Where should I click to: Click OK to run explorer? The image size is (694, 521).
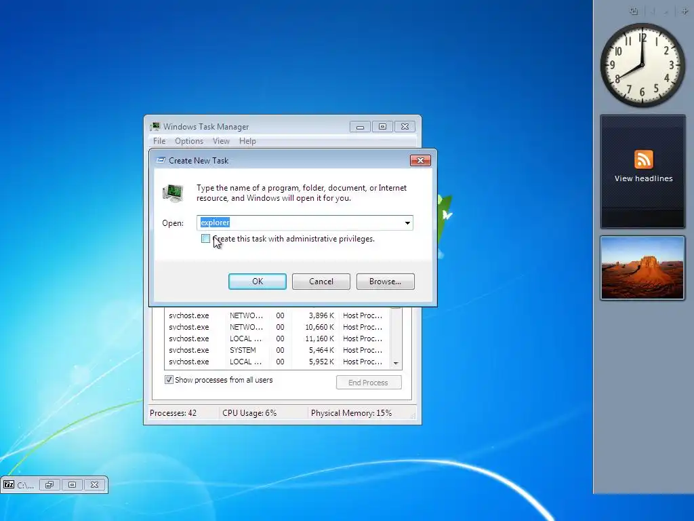(x=257, y=282)
